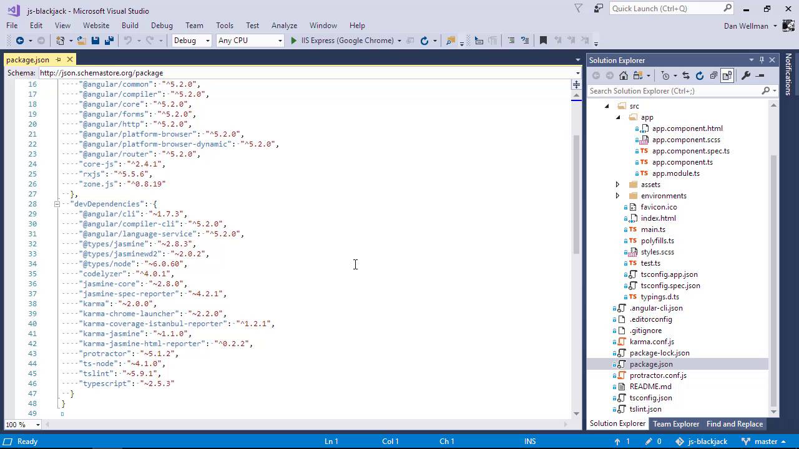Click the Solution Explorer Home icon
This screenshot has width=799, height=449.
click(x=624, y=75)
